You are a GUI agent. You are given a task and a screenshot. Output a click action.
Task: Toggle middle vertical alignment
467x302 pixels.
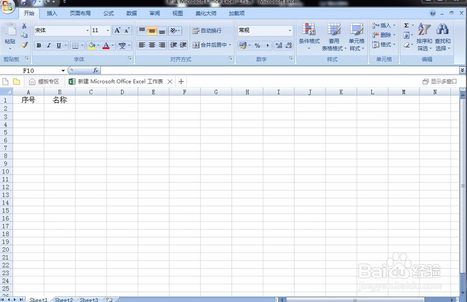tap(152, 30)
